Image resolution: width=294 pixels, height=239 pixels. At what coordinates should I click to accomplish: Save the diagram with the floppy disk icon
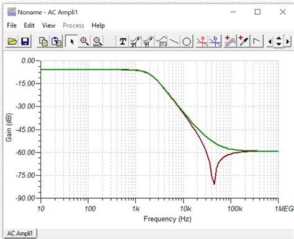(25, 41)
